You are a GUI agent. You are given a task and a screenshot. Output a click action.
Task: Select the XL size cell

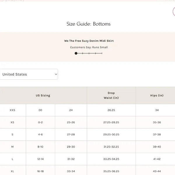click(12, 170)
